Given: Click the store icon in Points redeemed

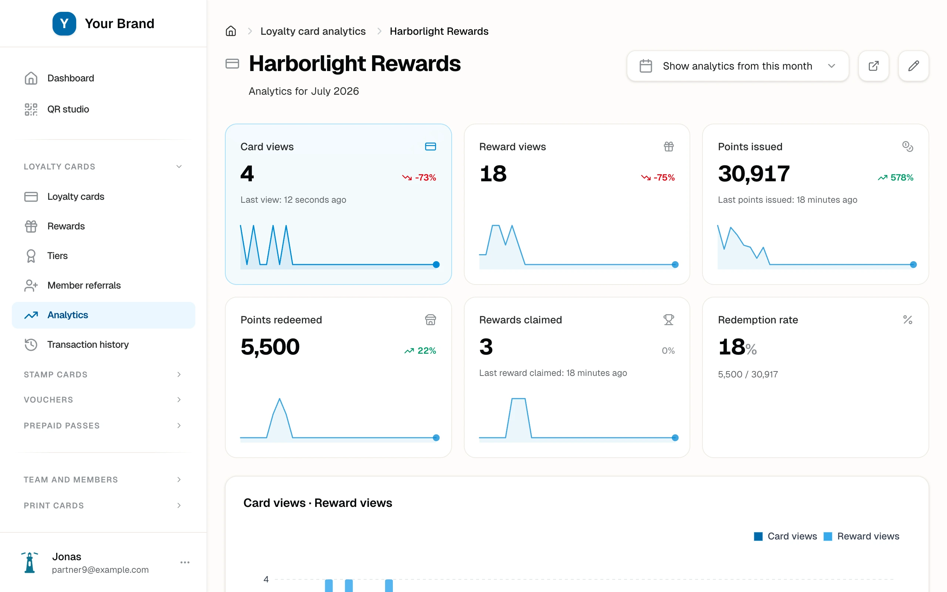Looking at the screenshot, I should click(x=431, y=319).
